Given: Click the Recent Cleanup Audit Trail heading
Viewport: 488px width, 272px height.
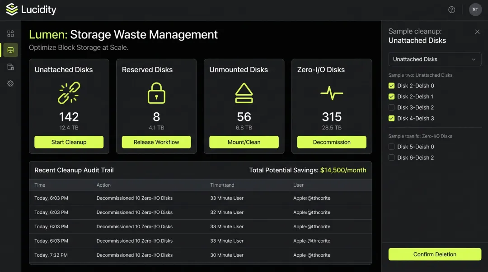Looking at the screenshot, I should tap(74, 170).
